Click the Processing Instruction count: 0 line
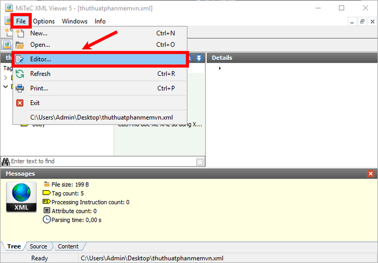378x263 pixels. pyautogui.click(x=90, y=202)
